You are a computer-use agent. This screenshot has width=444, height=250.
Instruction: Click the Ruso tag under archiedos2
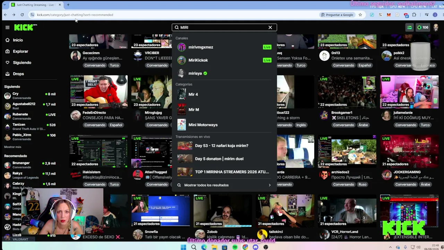point(362,185)
